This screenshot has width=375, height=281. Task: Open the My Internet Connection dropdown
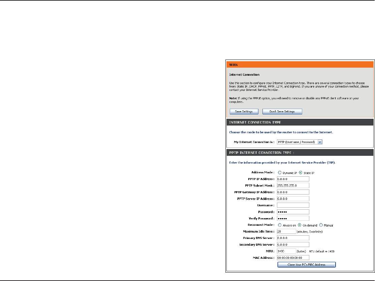point(300,142)
